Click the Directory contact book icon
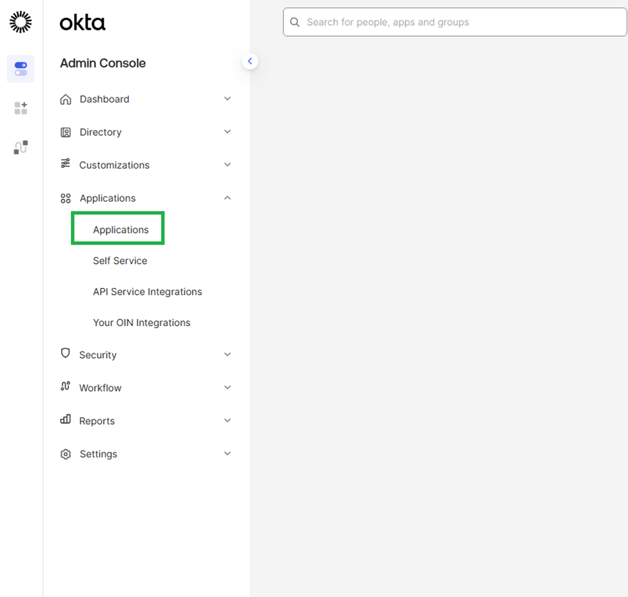The width and height of the screenshot is (628, 597). pyautogui.click(x=66, y=133)
